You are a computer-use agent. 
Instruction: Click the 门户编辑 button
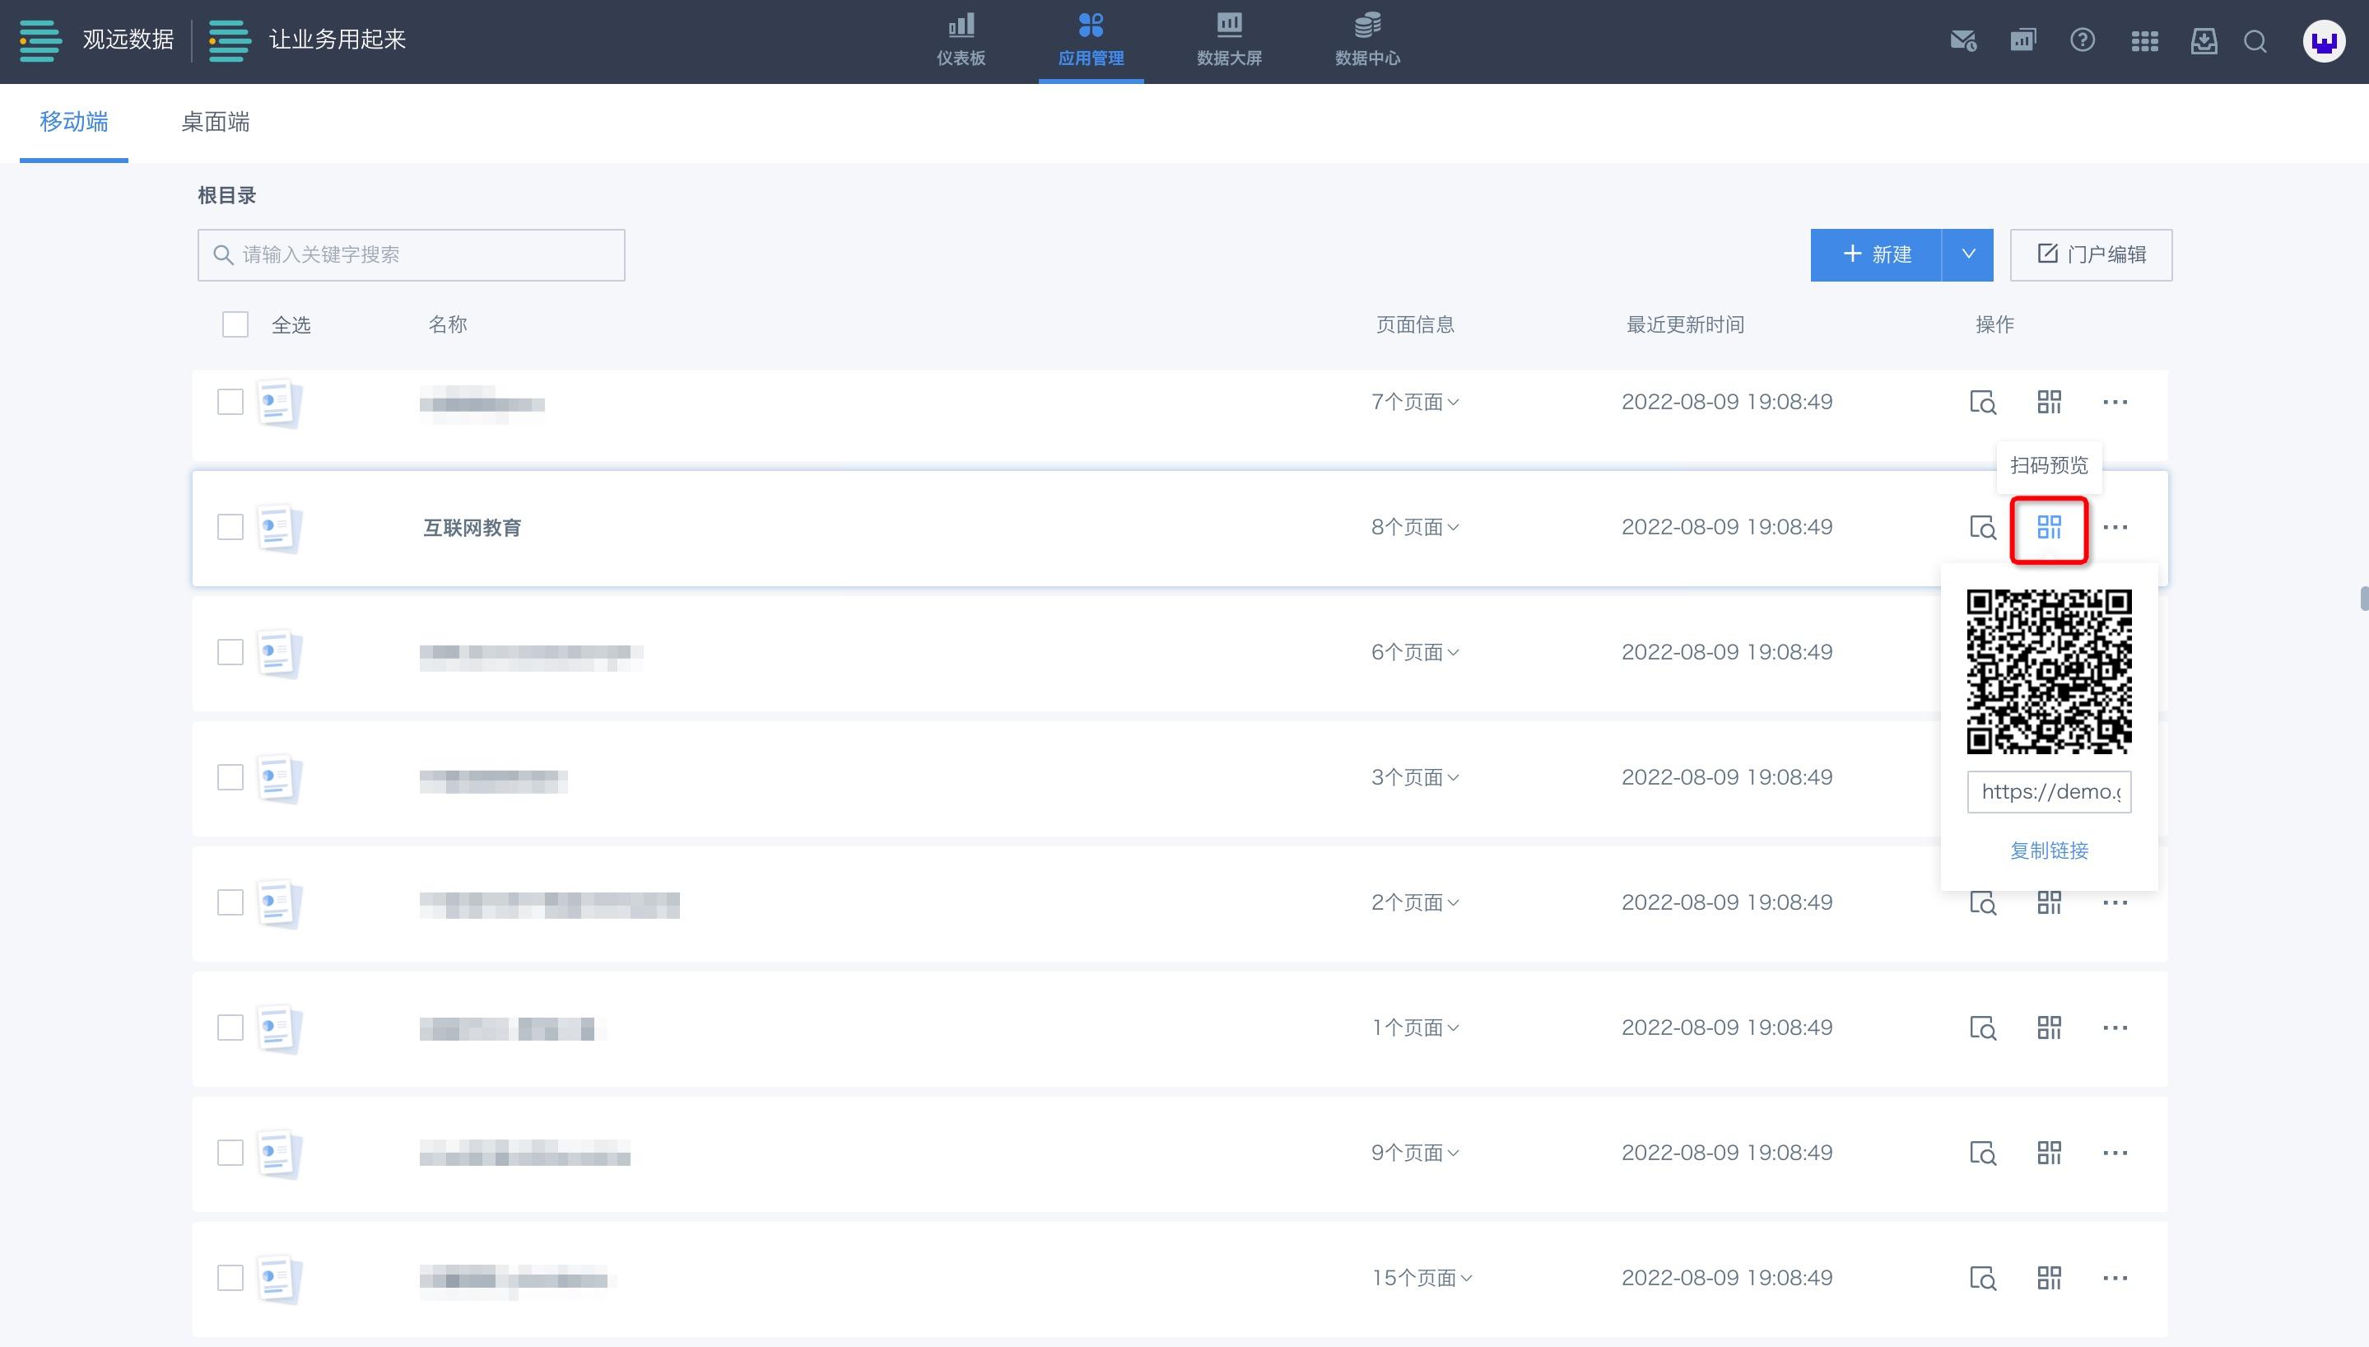coord(2091,254)
